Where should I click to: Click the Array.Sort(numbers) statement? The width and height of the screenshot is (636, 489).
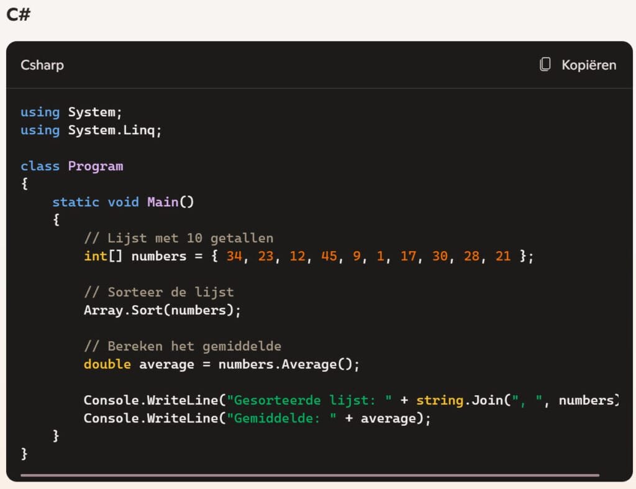(x=162, y=310)
